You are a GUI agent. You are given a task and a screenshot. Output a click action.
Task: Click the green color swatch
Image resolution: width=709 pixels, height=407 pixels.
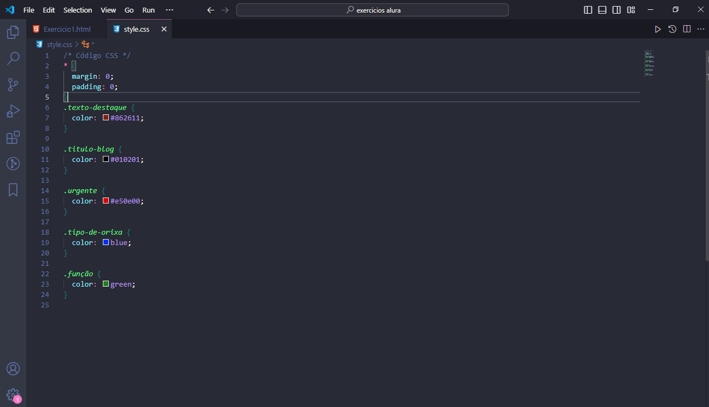106,284
